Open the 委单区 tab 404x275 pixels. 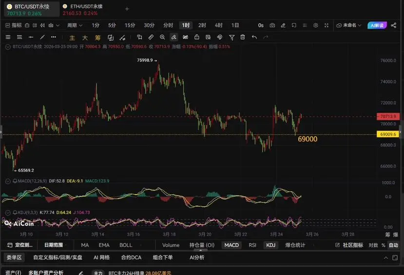[x=14, y=257]
